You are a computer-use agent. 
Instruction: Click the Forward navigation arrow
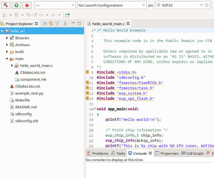pyautogui.click(x=53, y=15)
